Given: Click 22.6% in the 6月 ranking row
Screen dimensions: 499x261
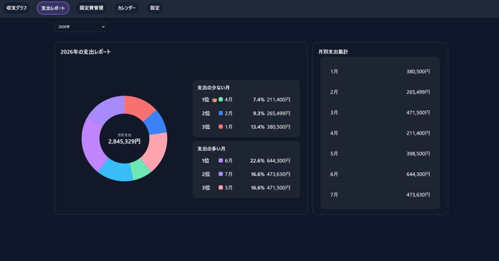Looking at the screenshot, I should [x=257, y=161].
